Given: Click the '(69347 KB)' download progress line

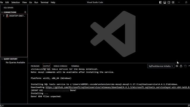Looking at the screenshot, I should click(x=53, y=90).
